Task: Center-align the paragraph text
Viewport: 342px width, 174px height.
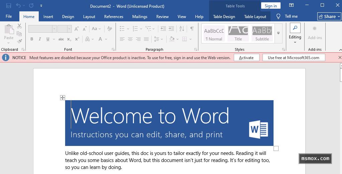Action: click(130, 39)
